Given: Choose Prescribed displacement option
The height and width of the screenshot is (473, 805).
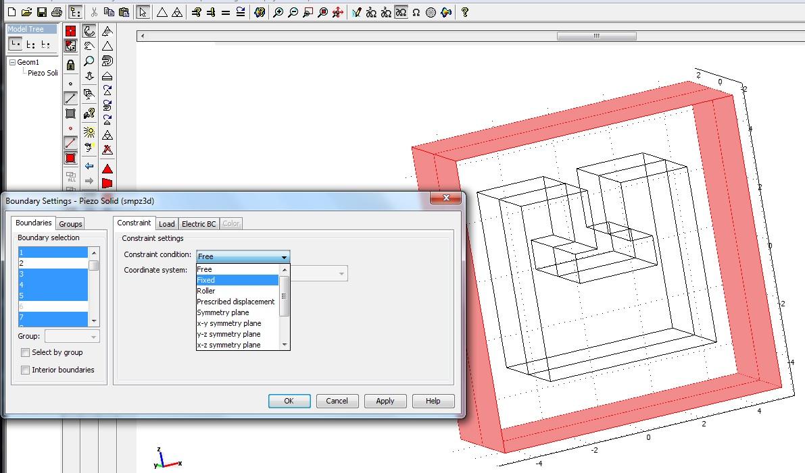Looking at the screenshot, I should click(237, 302).
